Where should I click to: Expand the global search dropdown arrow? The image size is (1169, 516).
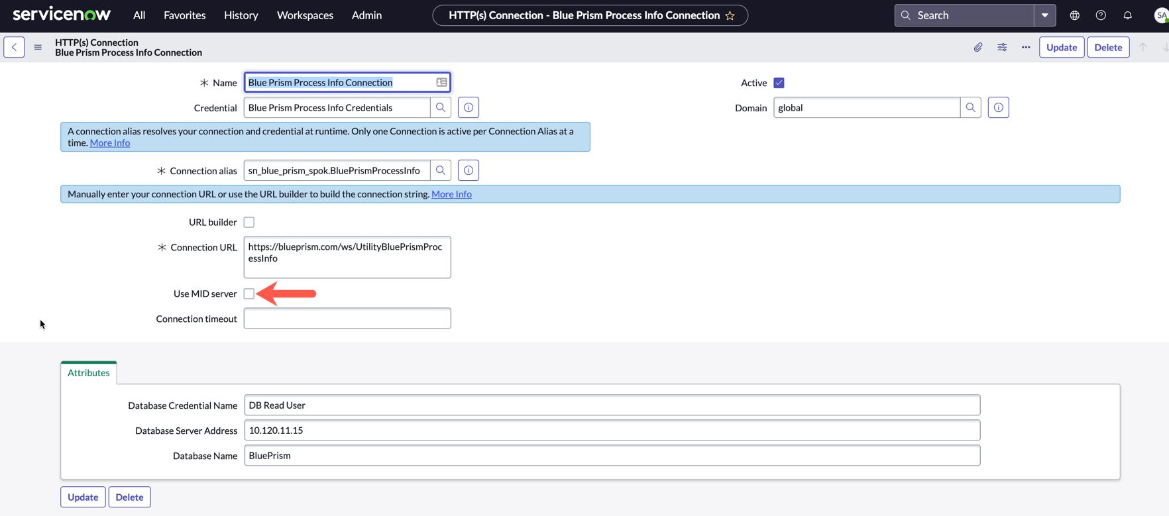pos(1045,15)
